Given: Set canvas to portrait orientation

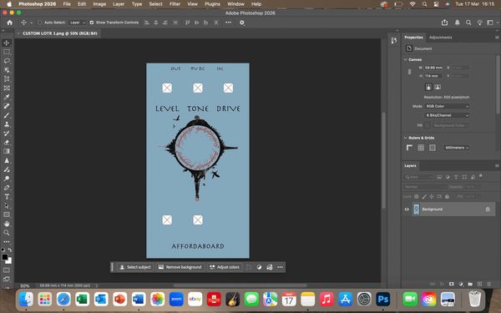Looking at the screenshot, I should 428,87.
